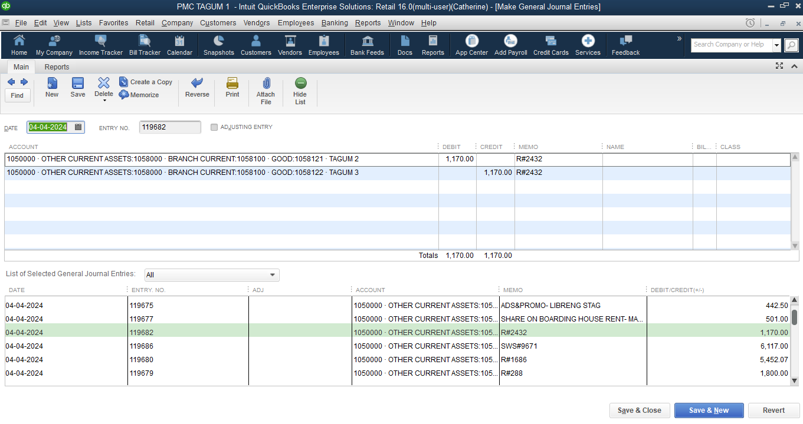Open the Calendar icon
This screenshot has height=424, width=803.
pos(179,45)
